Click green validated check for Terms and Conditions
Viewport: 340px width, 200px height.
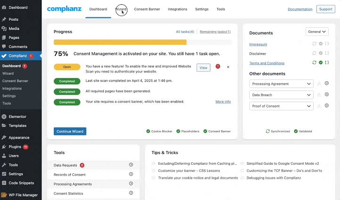click(x=321, y=63)
